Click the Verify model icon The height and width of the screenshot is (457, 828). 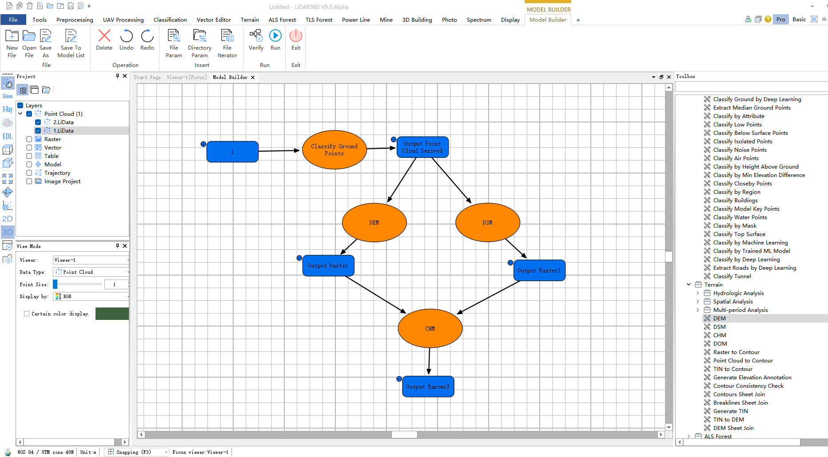coord(256,36)
